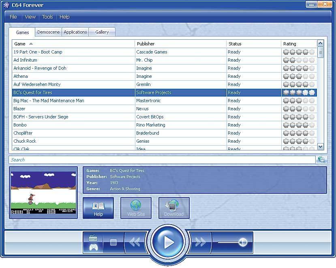
Task: Open the Tools menu
Action: coord(47,17)
